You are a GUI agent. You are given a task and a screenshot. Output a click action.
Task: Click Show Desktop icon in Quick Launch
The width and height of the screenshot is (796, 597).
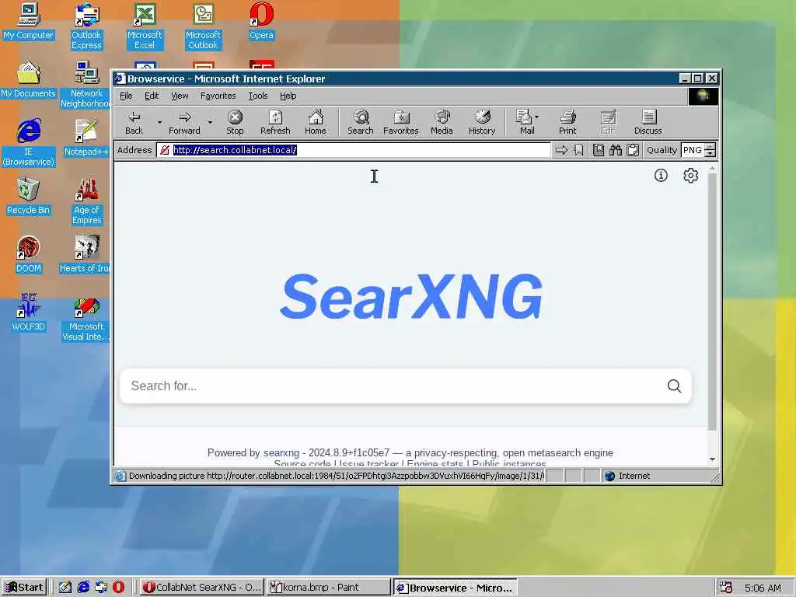tap(65, 588)
